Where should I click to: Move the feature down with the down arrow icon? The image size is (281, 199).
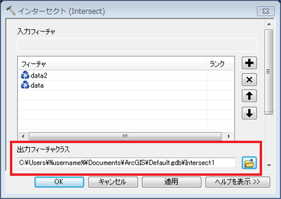point(249,113)
